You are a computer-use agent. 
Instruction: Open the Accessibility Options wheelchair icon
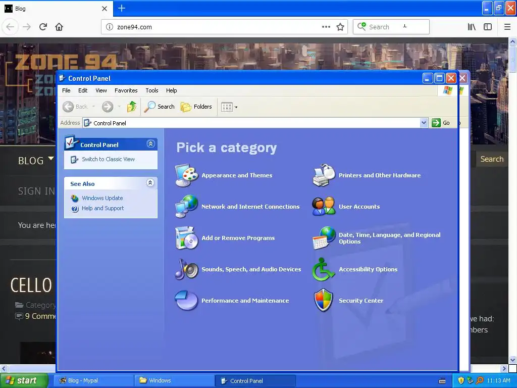(x=324, y=269)
